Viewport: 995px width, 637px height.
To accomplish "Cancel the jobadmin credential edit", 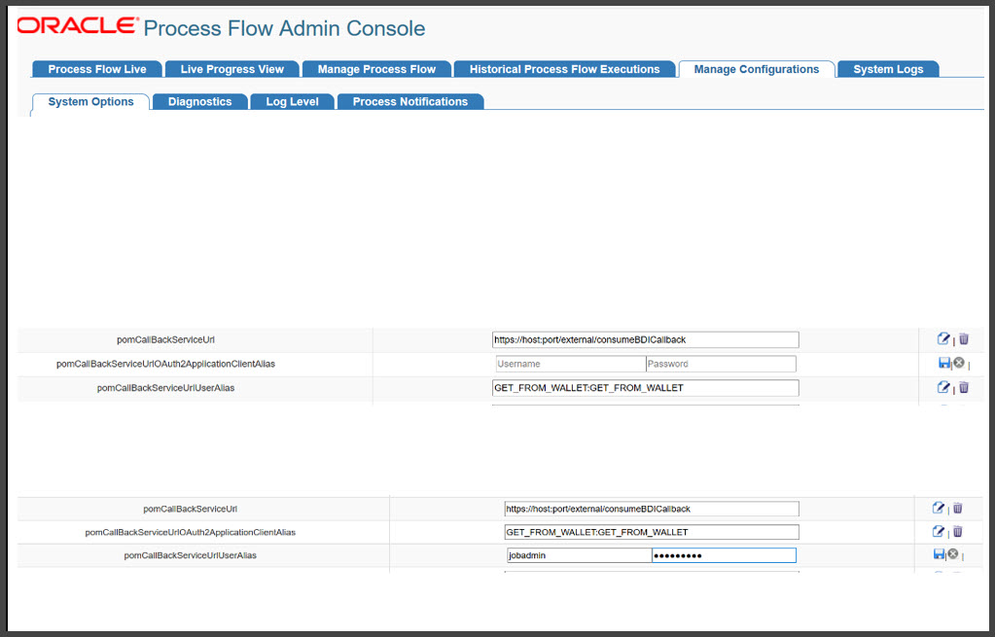I will pos(954,553).
